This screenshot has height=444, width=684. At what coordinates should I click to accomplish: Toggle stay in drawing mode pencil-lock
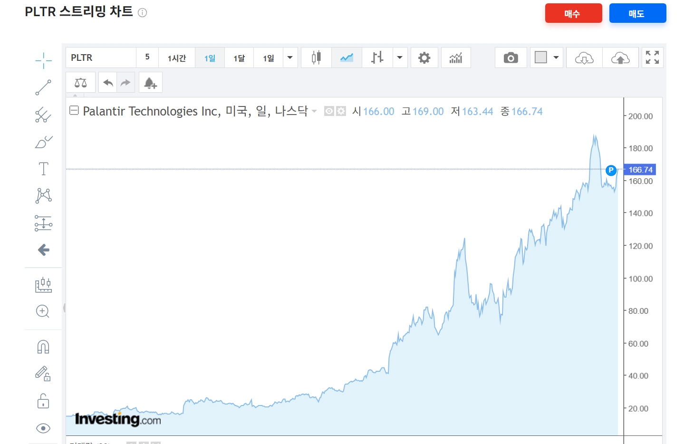click(x=43, y=374)
